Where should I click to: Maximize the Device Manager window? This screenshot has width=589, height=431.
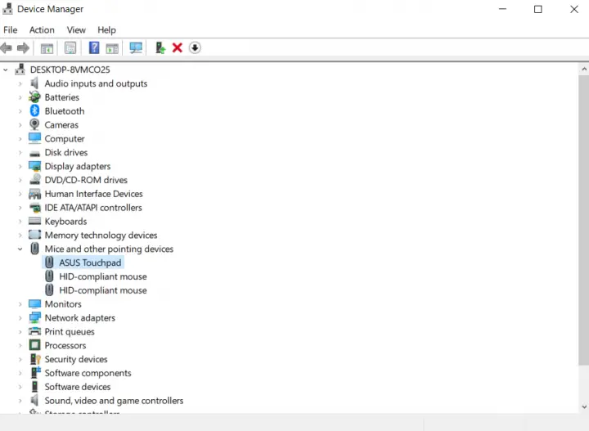tap(538, 9)
